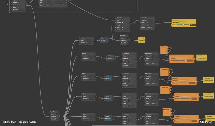215x126 pixels.
Task: Click the output port of the Menton Opacity patch
Action: [194, 59]
